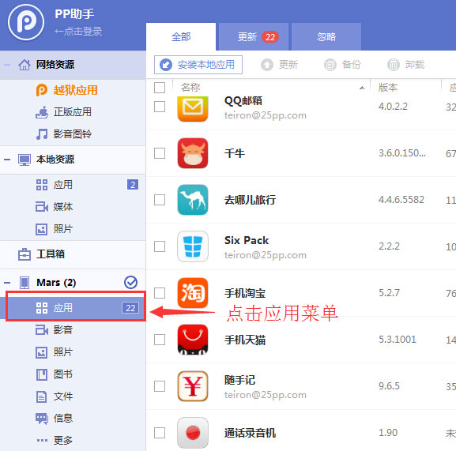Click the Six Pack app name
This screenshot has width=456, height=451.
tap(247, 240)
